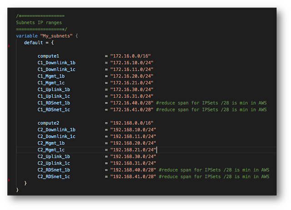Viewport: 291px width, 210px height.
Task: Click the default keyword
Action: (x=34, y=42)
